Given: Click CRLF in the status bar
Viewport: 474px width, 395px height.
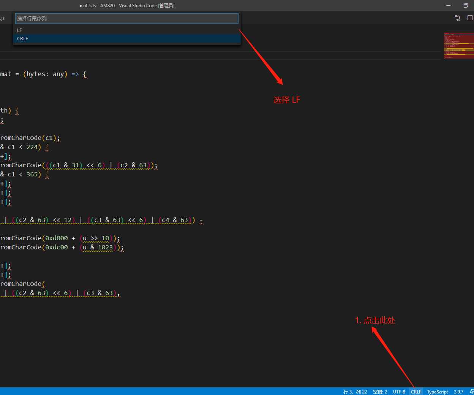Looking at the screenshot, I should (416, 392).
